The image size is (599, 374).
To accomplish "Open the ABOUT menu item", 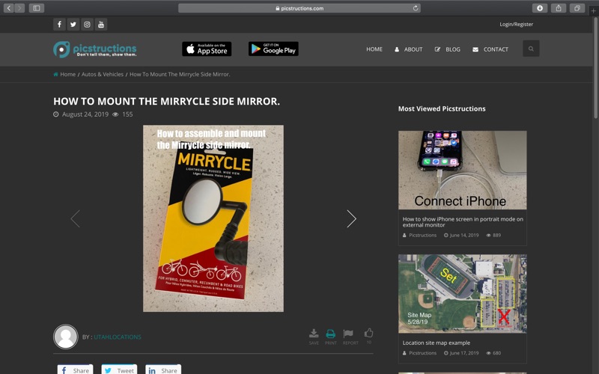I will click(408, 49).
